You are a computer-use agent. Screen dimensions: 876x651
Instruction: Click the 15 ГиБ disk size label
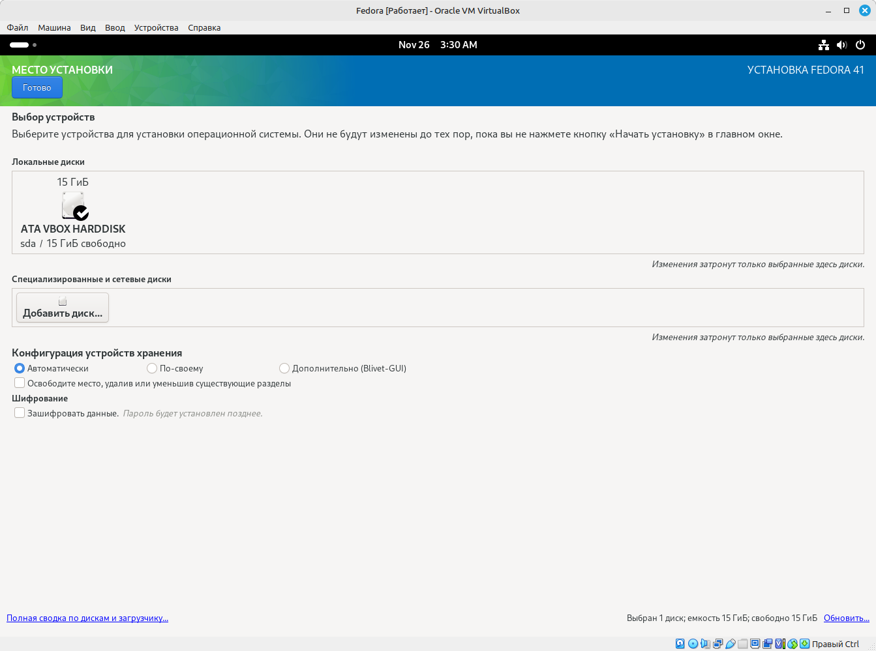(72, 182)
